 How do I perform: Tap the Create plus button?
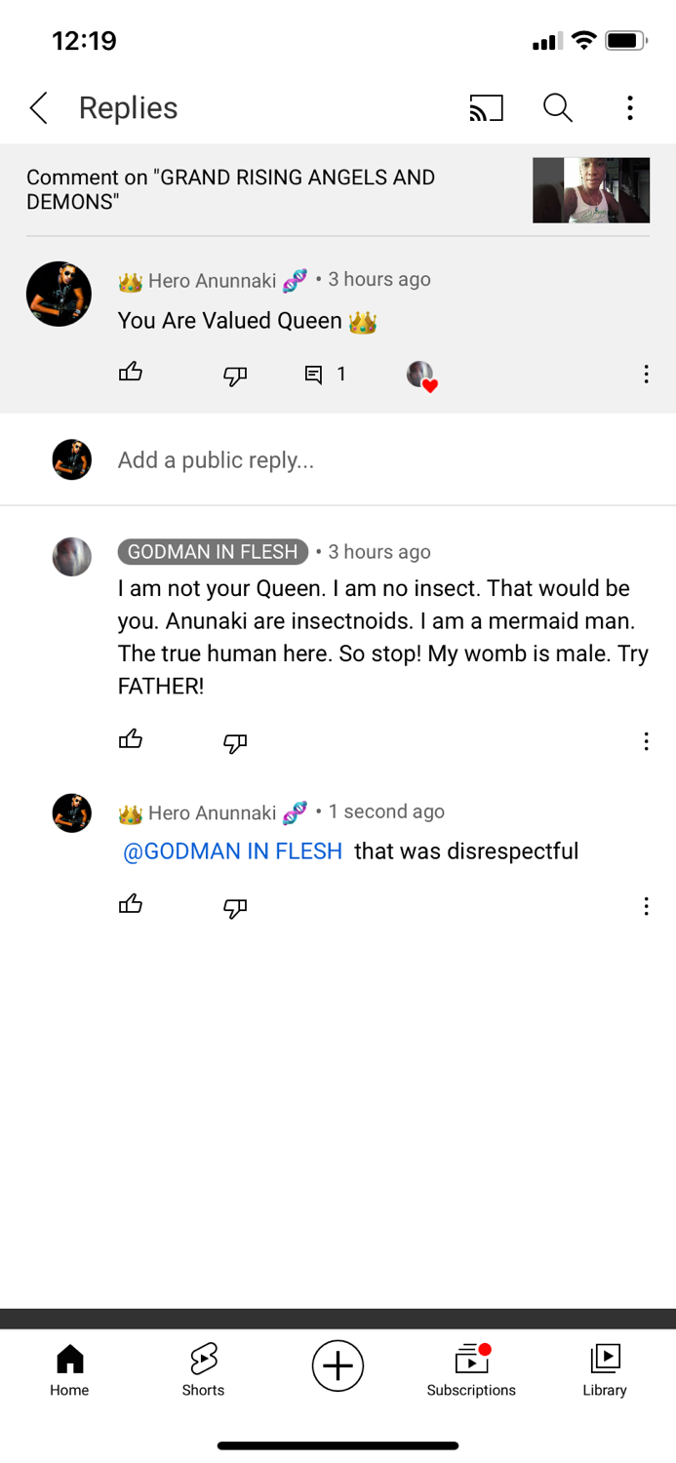click(338, 1364)
